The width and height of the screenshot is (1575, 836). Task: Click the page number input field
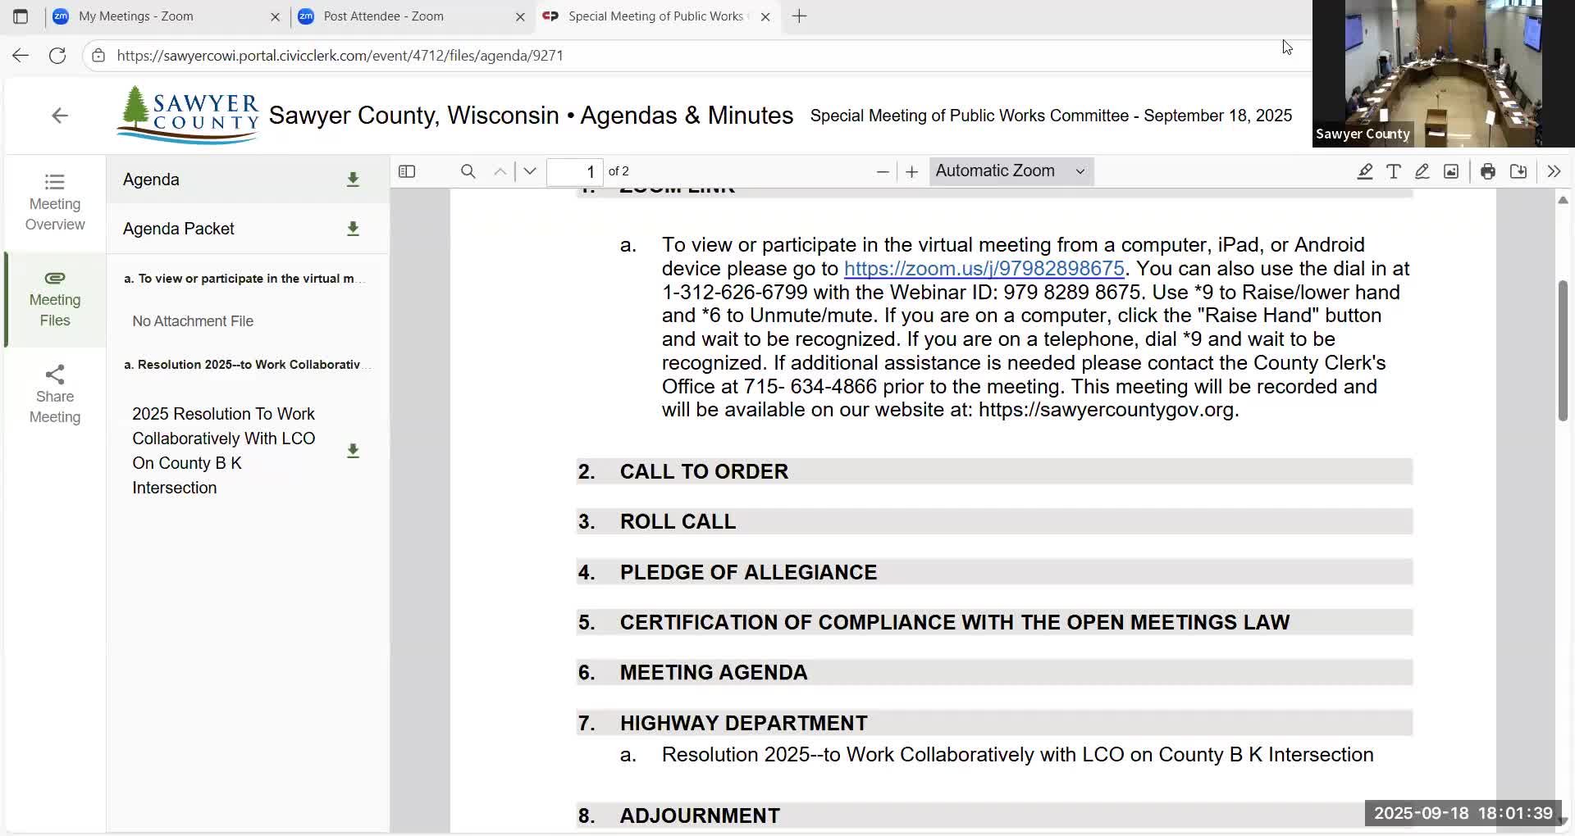[575, 171]
